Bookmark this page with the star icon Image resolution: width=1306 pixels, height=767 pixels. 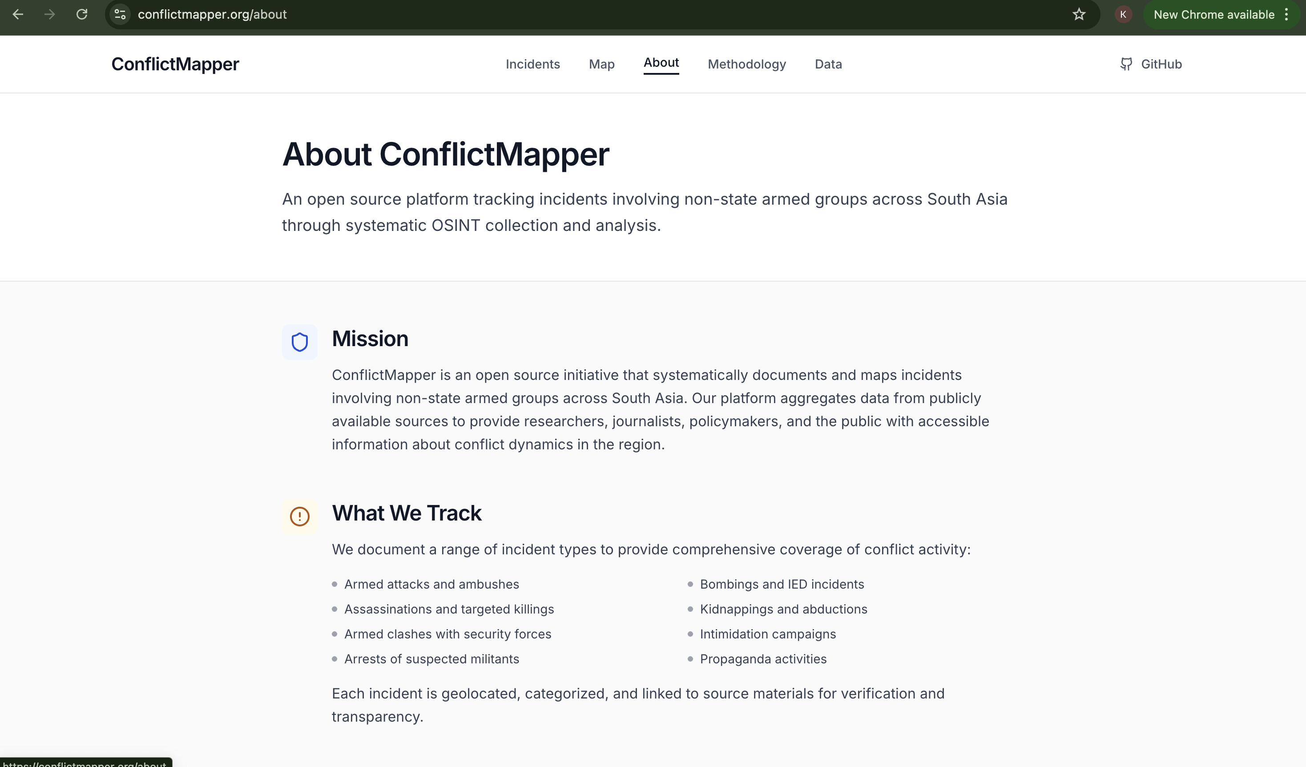pos(1079,15)
